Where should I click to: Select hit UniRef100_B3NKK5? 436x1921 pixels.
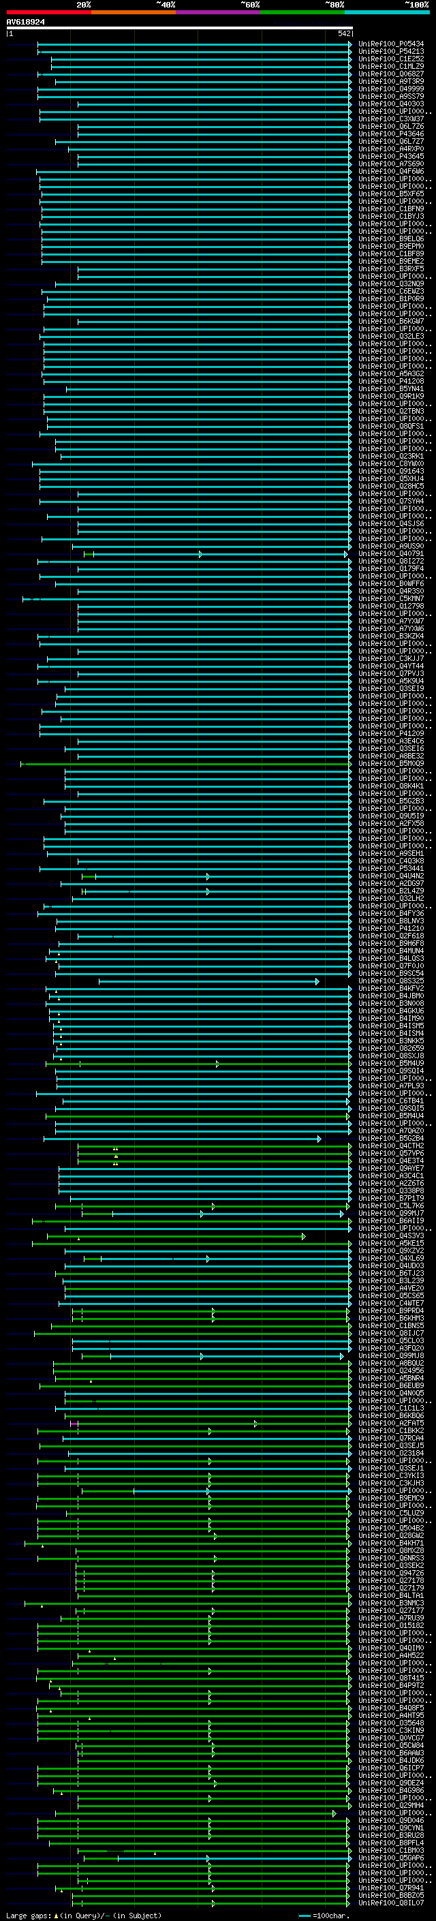point(391,1041)
